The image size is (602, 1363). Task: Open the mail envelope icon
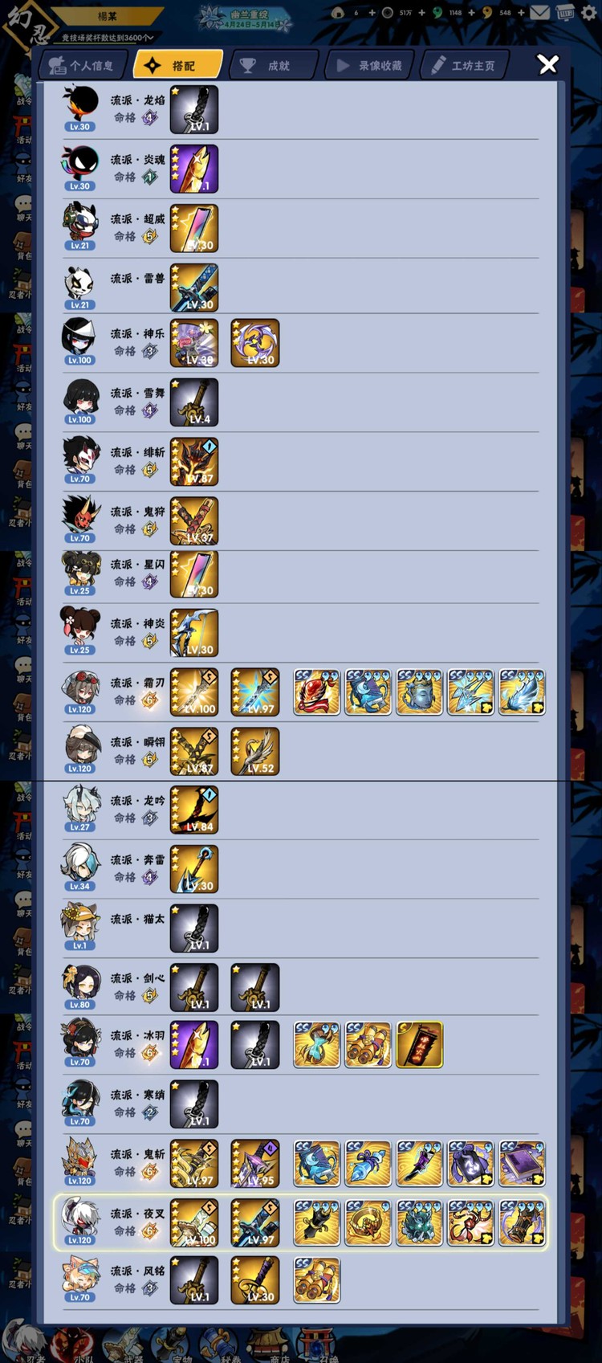(540, 13)
